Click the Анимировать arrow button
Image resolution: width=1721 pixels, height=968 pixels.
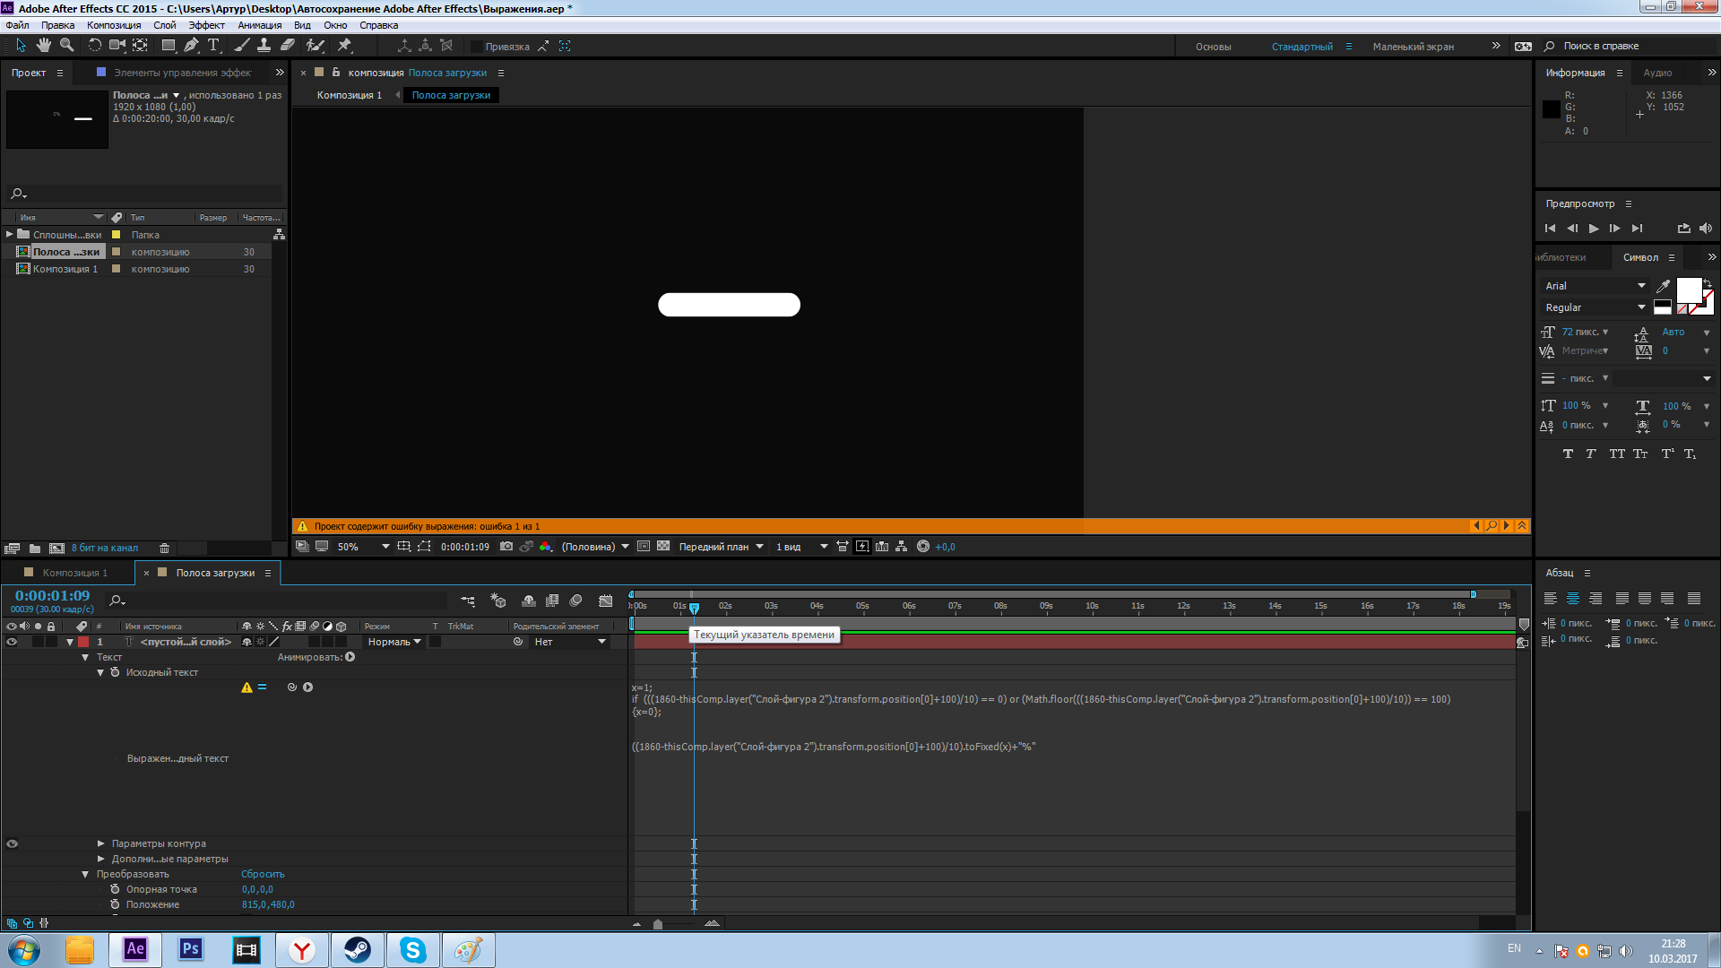click(350, 657)
